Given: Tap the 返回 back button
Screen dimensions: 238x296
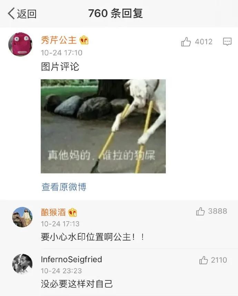Looking at the screenshot, I should click(x=22, y=14).
